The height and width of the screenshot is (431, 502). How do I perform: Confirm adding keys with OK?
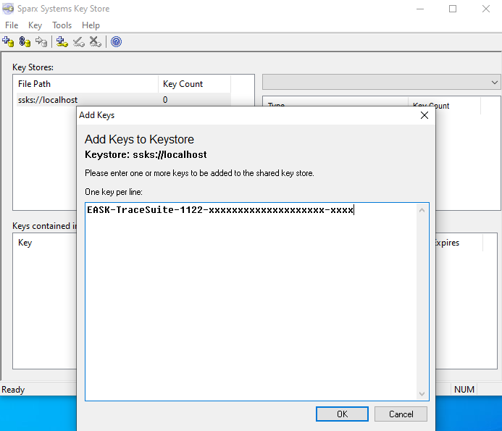[x=342, y=414]
